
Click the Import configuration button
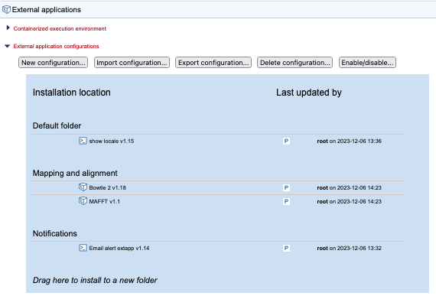point(132,63)
